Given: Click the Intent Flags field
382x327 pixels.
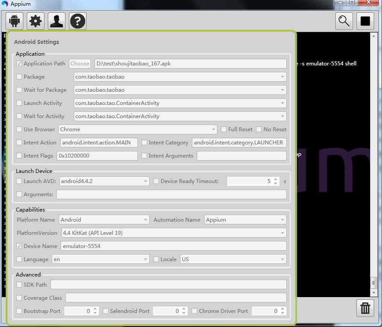Looking at the screenshot, I should 97,155.
